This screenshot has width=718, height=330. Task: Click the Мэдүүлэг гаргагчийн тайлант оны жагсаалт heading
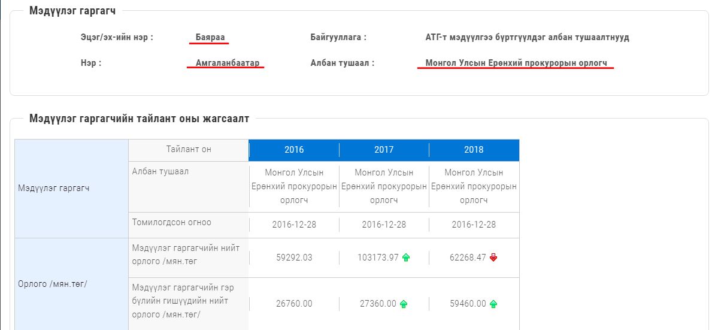click(x=139, y=119)
